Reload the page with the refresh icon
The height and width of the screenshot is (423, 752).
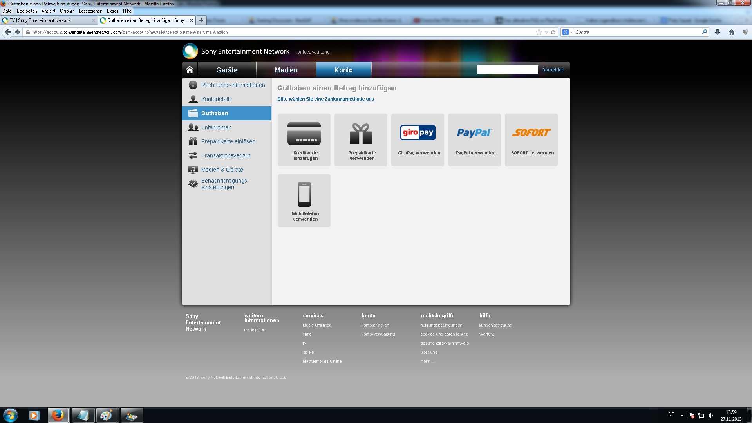[x=553, y=32]
